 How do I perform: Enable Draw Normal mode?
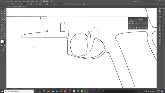[x=1, y=48]
